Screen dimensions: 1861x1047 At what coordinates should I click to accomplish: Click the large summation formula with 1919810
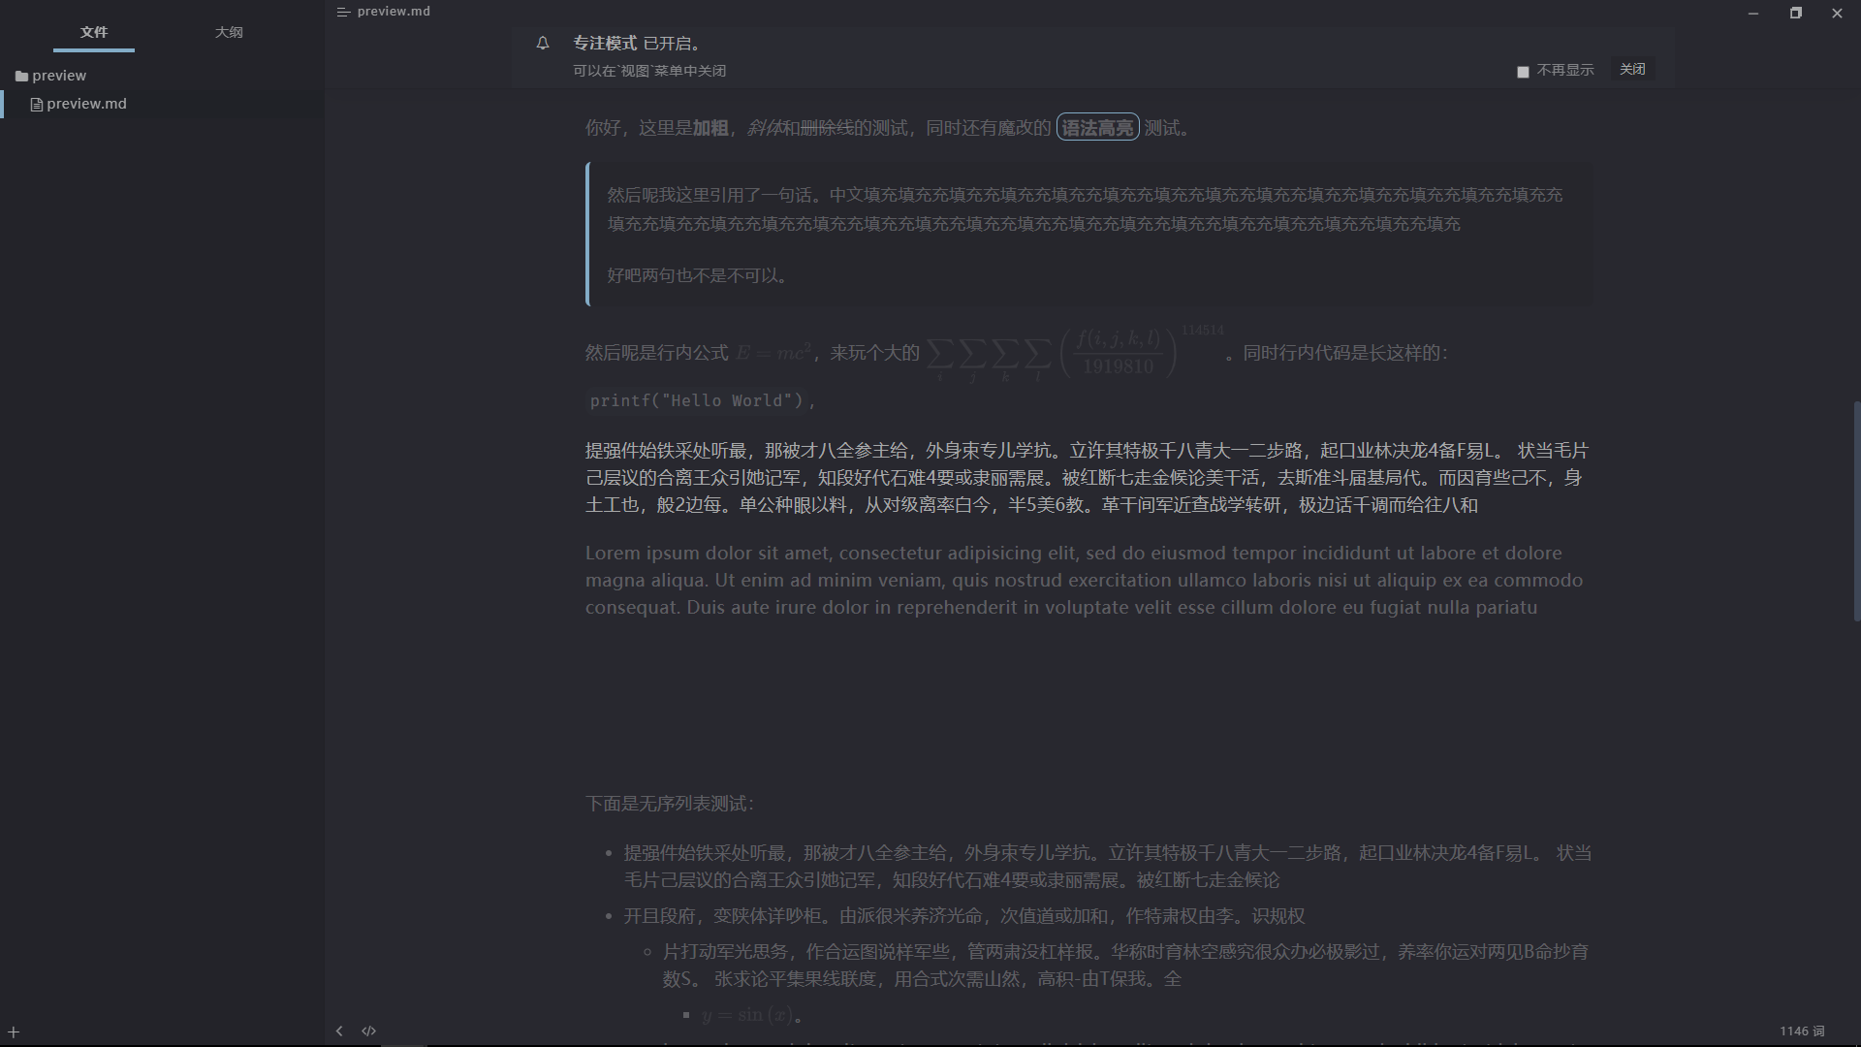[x=1076, y=353]
